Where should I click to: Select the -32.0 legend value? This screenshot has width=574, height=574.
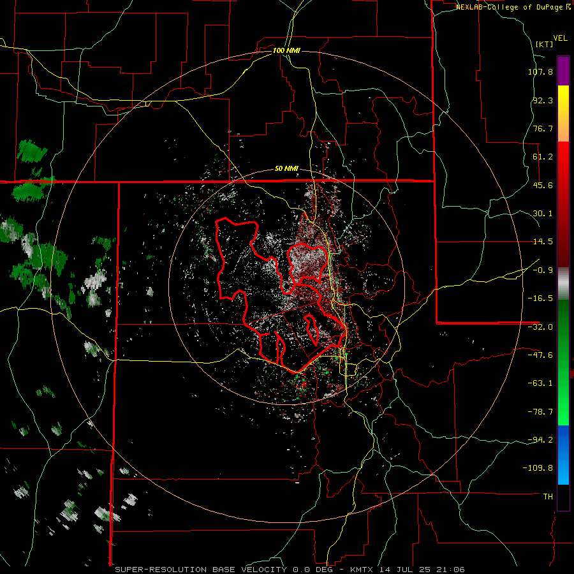tap(540, 327)
